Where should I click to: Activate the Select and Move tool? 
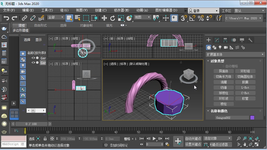(104, 18)
